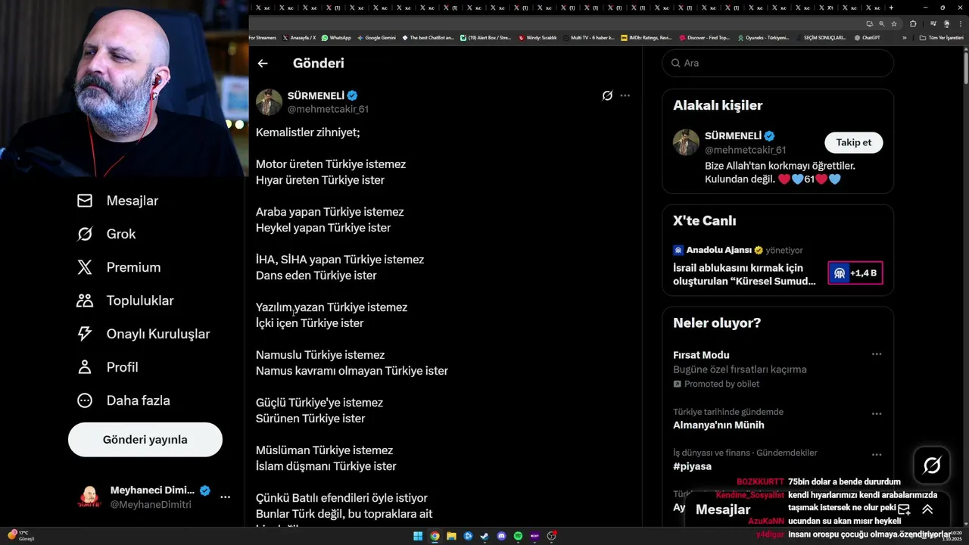This screenshot has height=545, width=969.
Task: Open Grok in the left sidebar
Action: 107,234
